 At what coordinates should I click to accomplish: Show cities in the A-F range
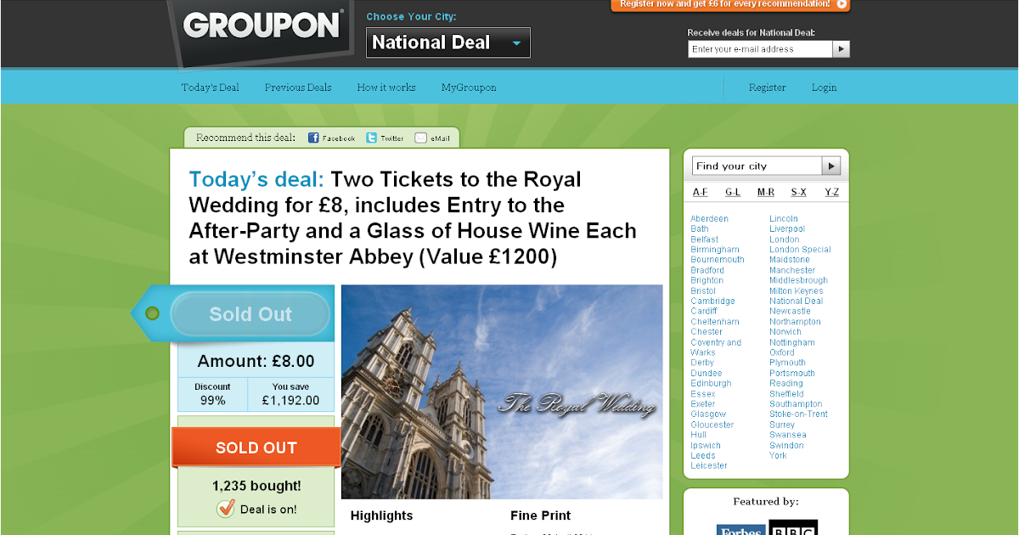pos(700,192)
